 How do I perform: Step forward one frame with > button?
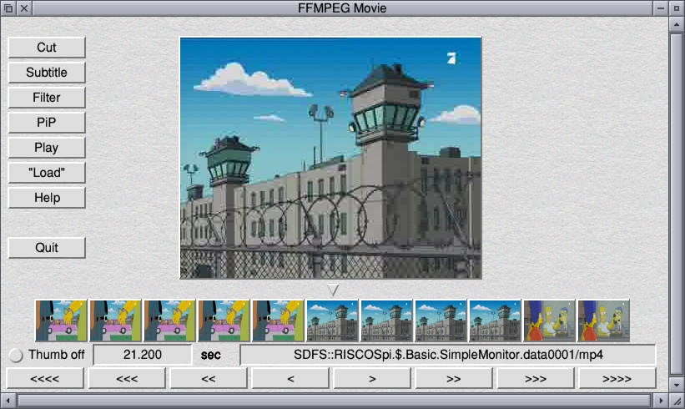[x=371, y=378]
